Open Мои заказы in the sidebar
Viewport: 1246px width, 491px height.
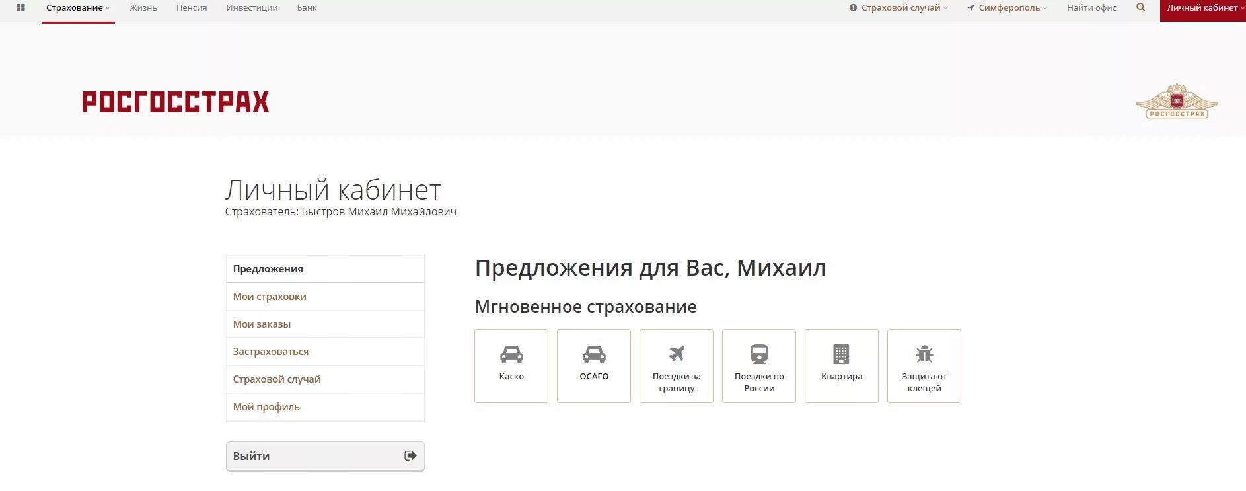(325, 324)
